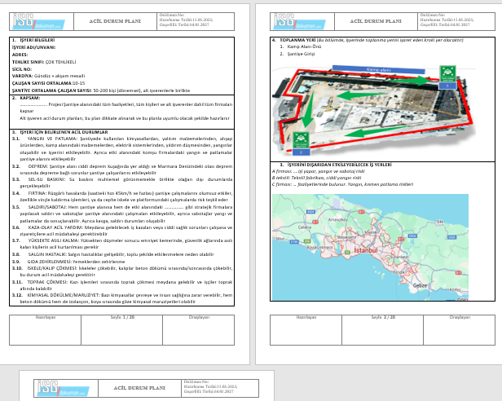Click the Şile label on the map
This screenshot has width=502, height=401.
click(440, 222)
